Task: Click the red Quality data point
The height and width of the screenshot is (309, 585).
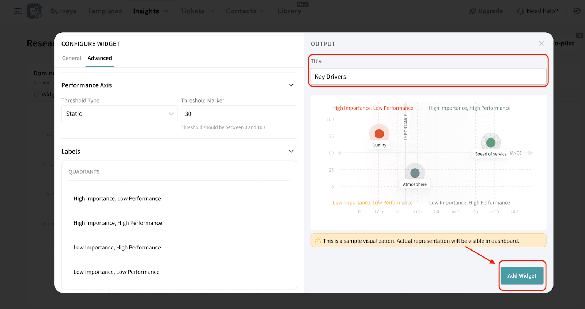Action: click(x=379, y=134)
